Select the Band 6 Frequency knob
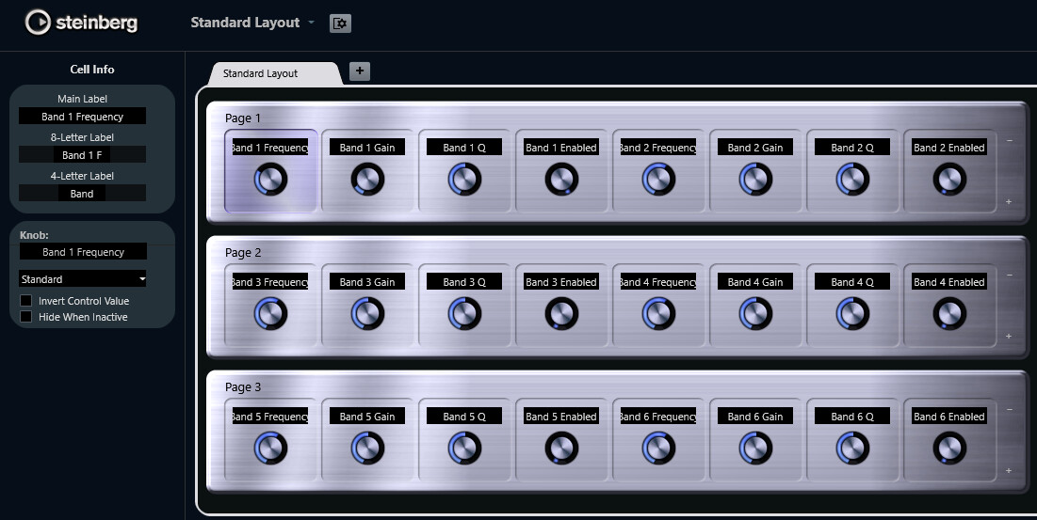 (x=658, y=449)
